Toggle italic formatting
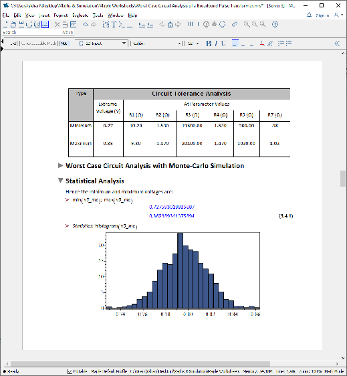 pos(216,43)
